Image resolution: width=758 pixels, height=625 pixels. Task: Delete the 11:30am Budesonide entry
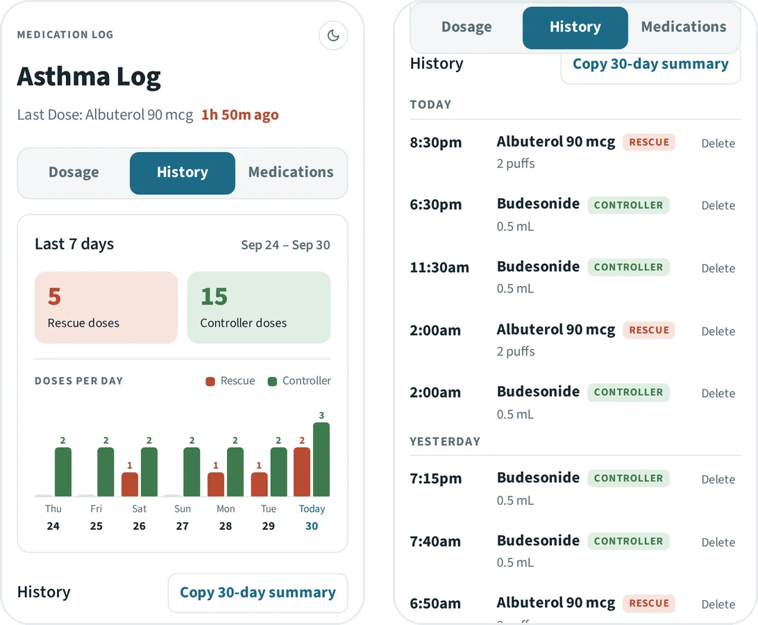pos(718,268)
